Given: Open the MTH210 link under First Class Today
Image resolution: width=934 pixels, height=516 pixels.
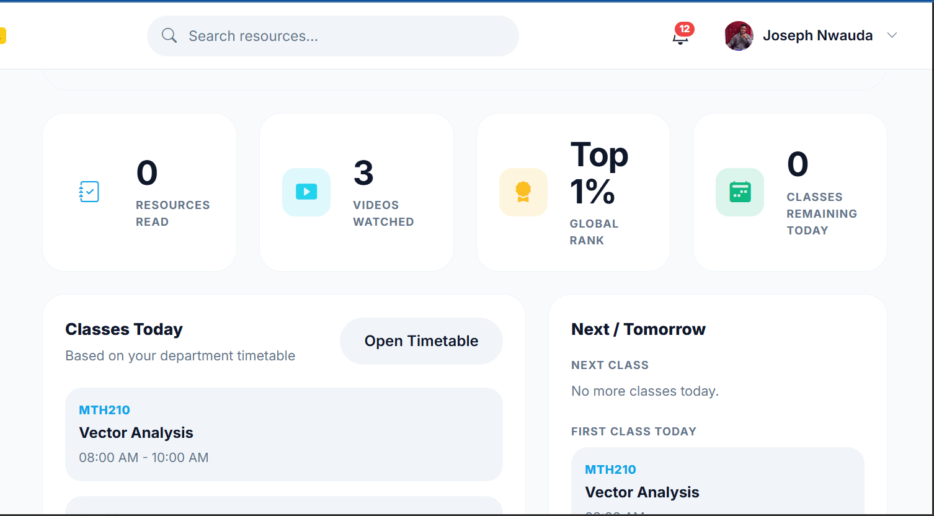Looking at the screenshot, I should tap(610, 469).
